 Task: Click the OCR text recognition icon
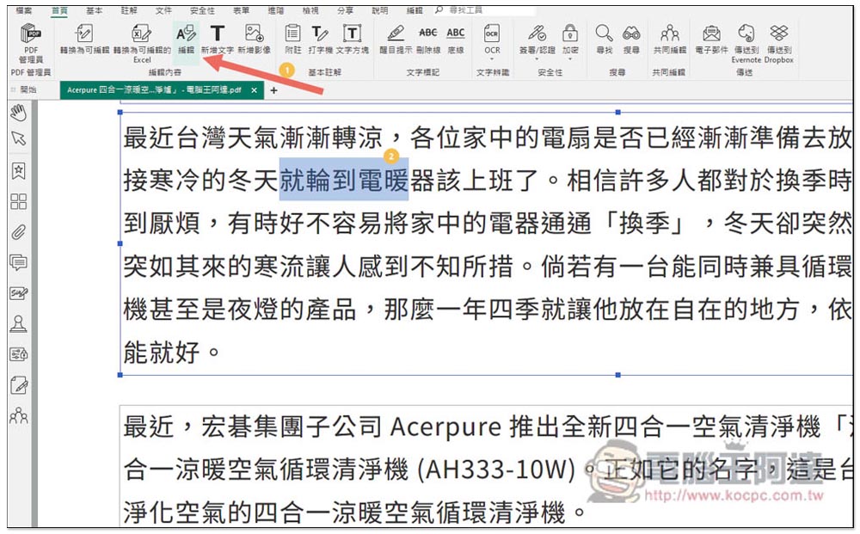coord(492,34)
